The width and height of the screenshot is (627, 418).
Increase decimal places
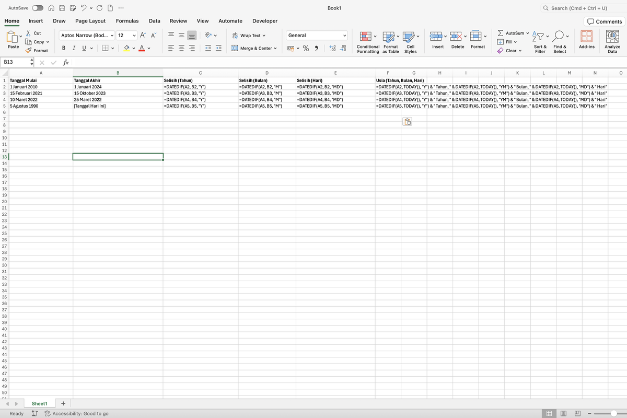[333, 47]
